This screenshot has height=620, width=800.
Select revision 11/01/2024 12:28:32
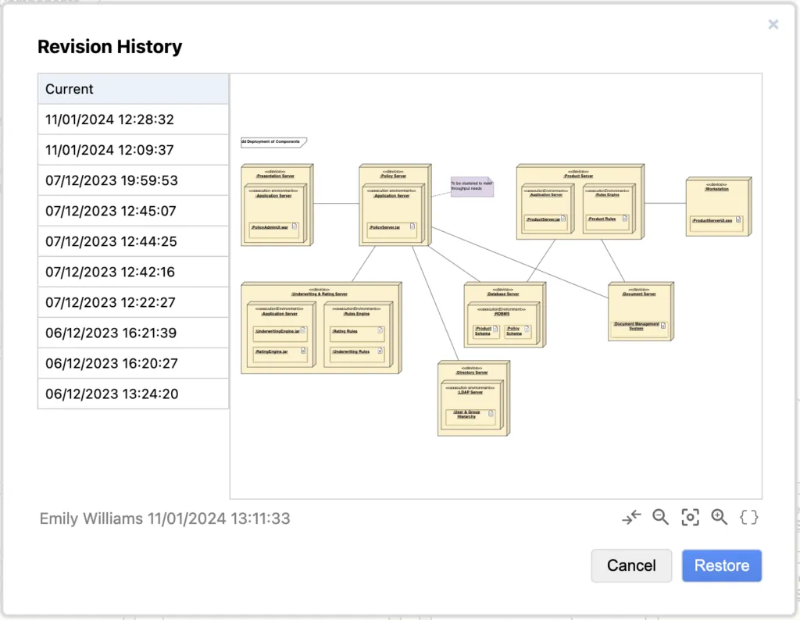tap(133, 119)
